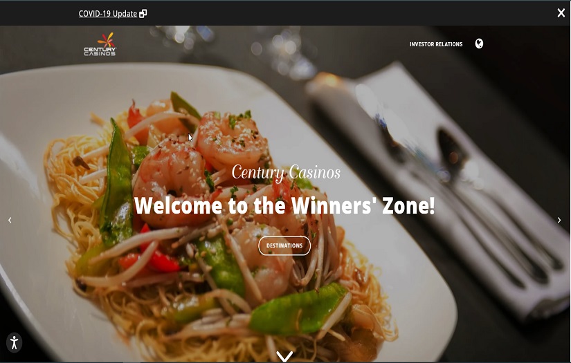
Task: Click an empty area of the dark notification bar
Action: 328,13
